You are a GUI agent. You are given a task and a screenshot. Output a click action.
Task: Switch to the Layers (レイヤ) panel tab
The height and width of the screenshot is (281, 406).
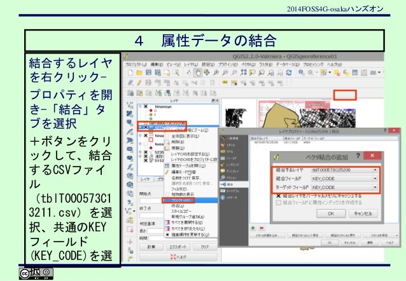pos(145,179)
